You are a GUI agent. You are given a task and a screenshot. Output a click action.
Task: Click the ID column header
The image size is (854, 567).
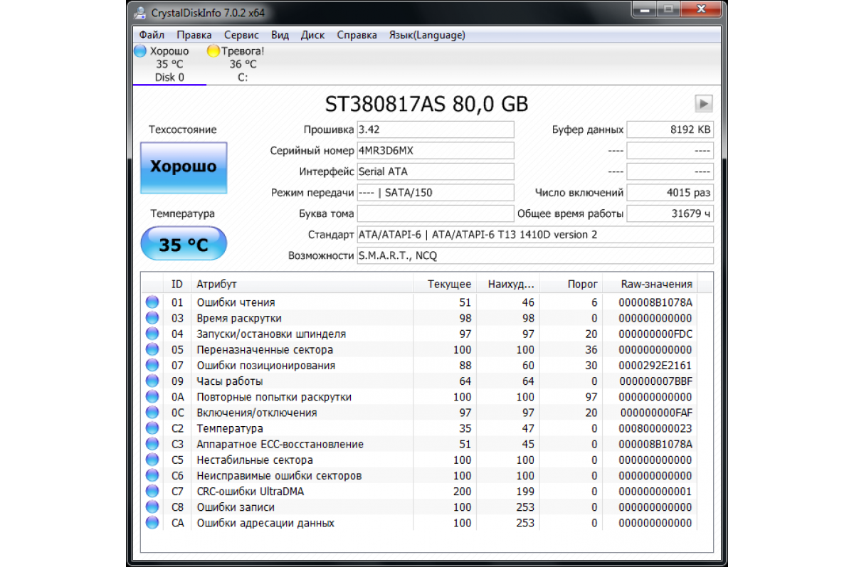pyautogui.click(x=177, y=284)
